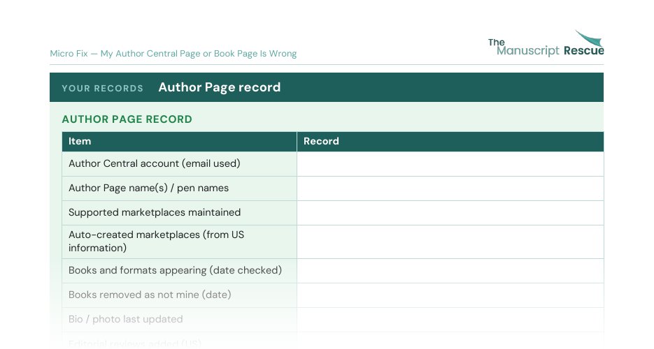The height and width of the screenshot is (349, 654).
Task: Click The Manuscript Rescue logo
Action: (x=546, y=43)
